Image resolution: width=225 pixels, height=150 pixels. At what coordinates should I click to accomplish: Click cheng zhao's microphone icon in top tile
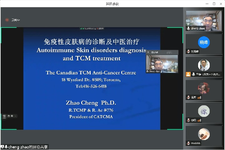click(188, 28)
